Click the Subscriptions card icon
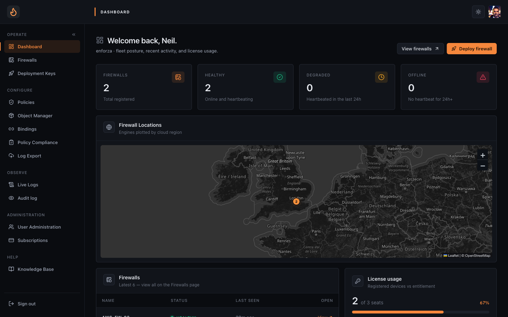508x317 pixels. [x=11, y=240]
